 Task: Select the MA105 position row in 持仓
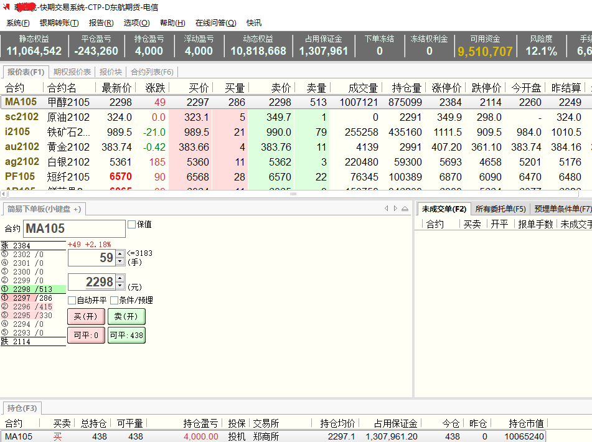pyautogui.click(x=273, y=437)
